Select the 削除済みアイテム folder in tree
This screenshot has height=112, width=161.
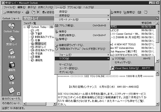tap(44, 37)
